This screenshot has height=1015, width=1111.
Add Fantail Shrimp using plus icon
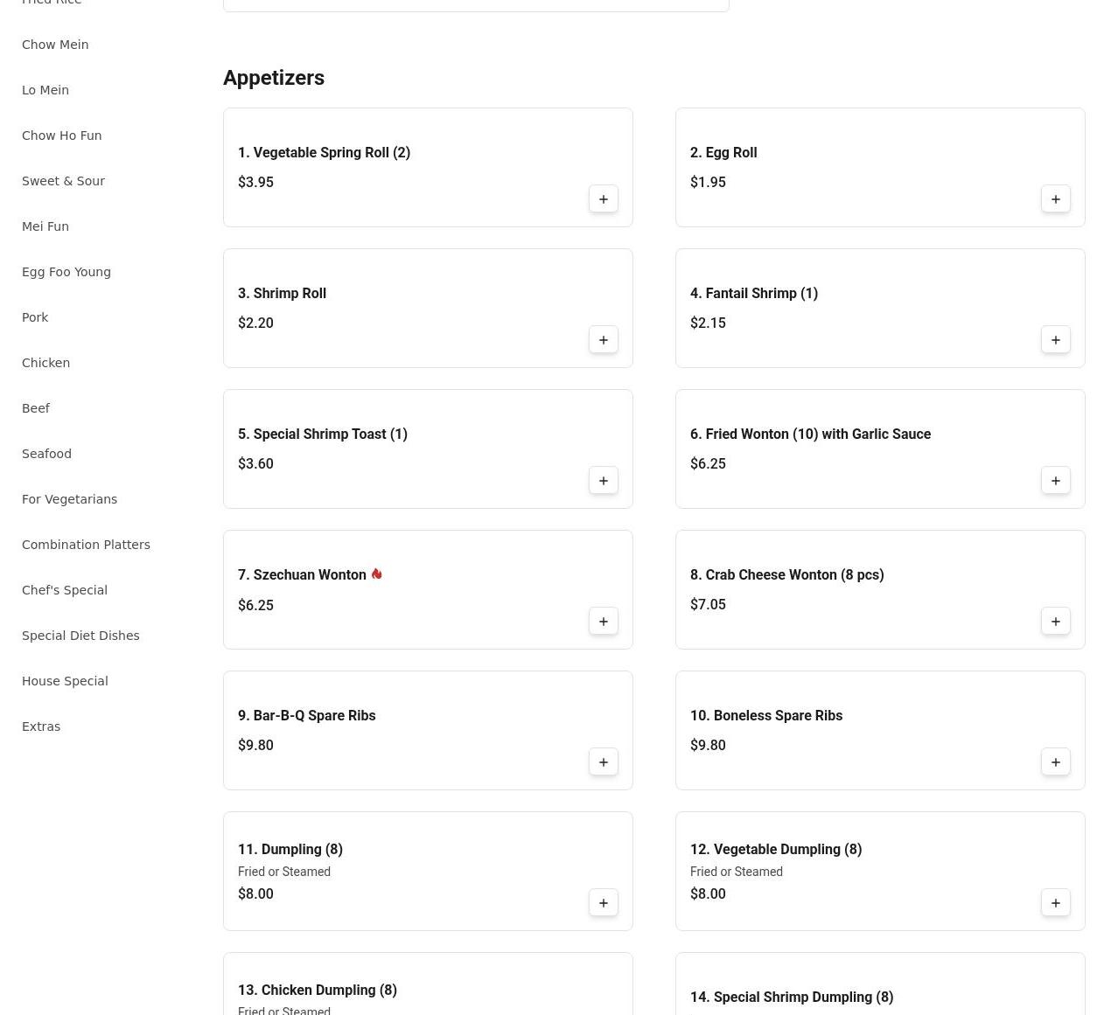[x=1056, y=340]
